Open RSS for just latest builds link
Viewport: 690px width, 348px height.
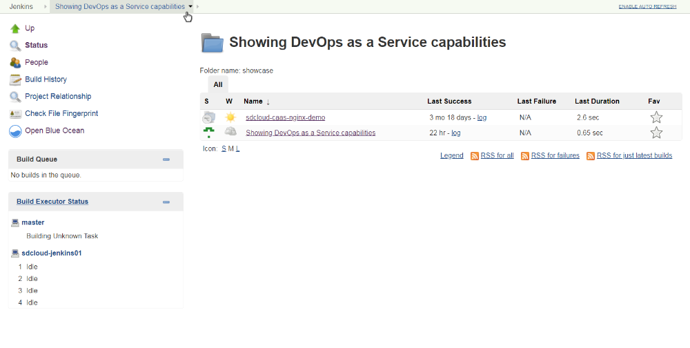click(x=635, y=155)
